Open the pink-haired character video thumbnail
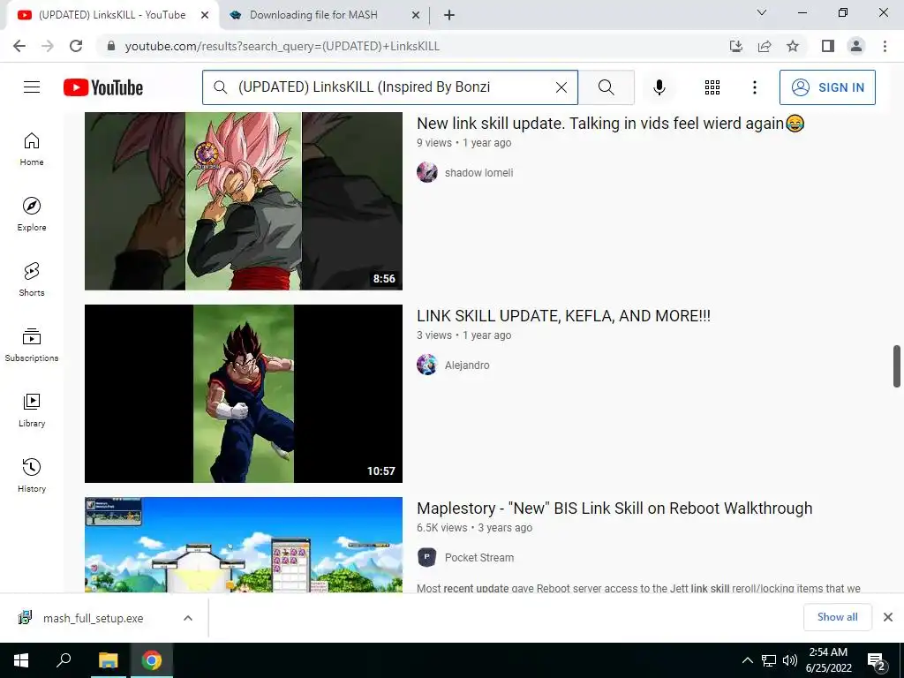 pyautogui.click(x=244, y=200)
